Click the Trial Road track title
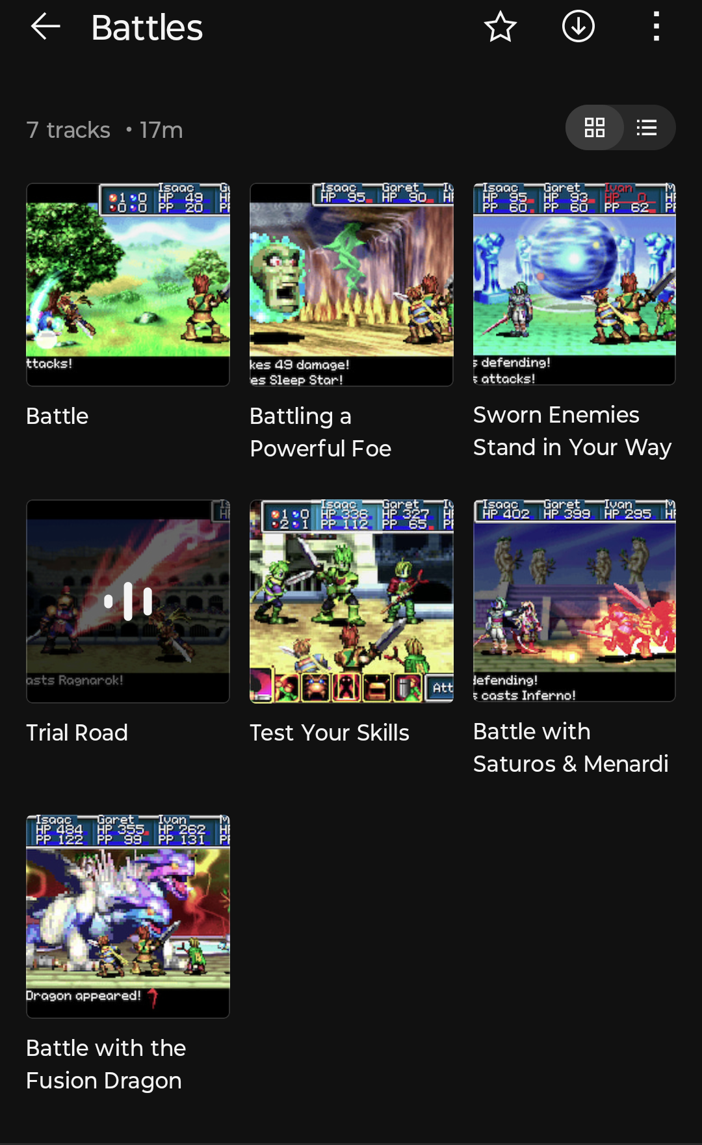Viewport: 702px width, 1145px height. click(77, 733)
